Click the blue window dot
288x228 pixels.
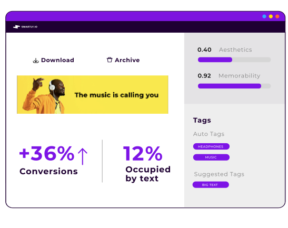[264, 16]
